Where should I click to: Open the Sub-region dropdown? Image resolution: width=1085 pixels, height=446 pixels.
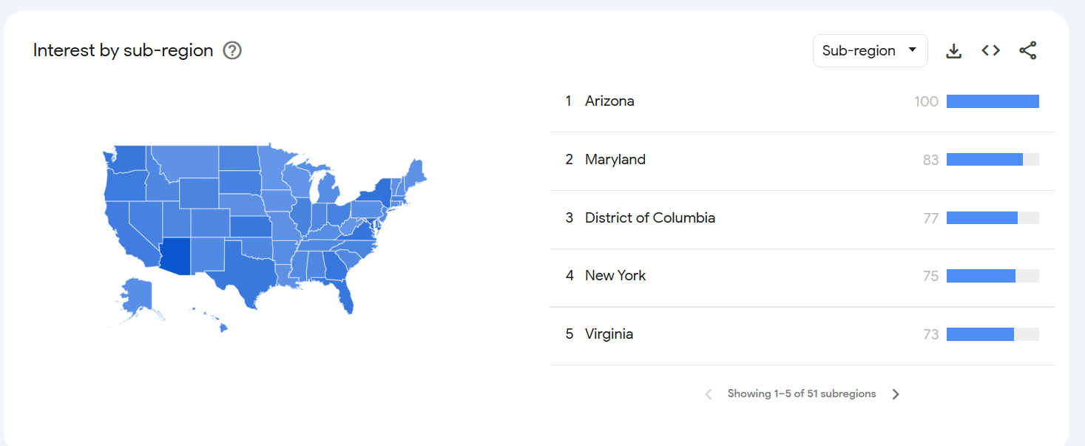click(x=870, y=50)
